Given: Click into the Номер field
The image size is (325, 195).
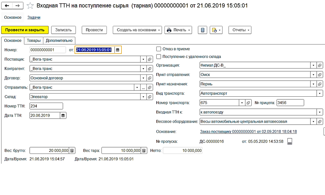Looking at the screenshot, I should point(48,50).
